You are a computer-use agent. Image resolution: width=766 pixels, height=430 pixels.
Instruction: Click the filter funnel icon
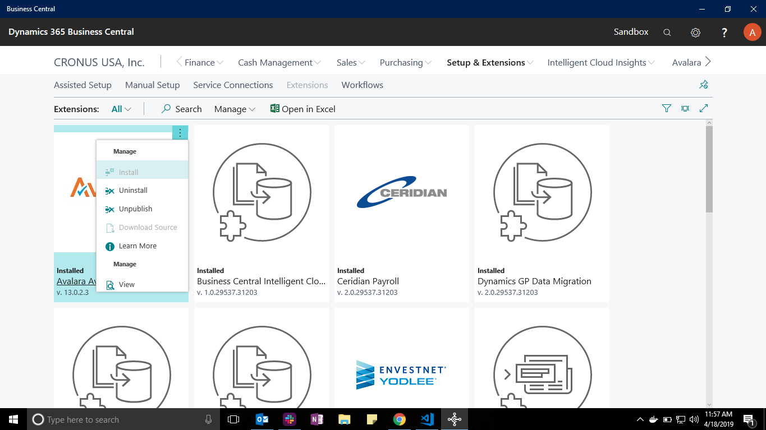tap(667, 109)
